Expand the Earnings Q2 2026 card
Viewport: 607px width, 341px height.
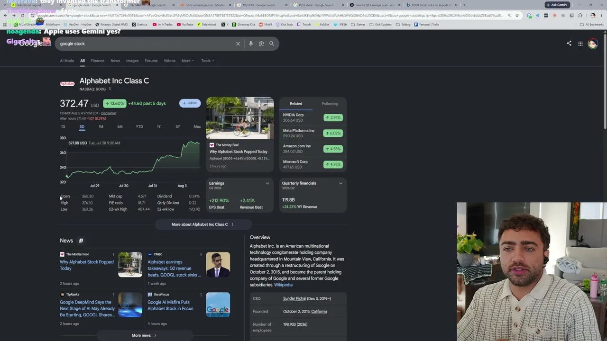267,183
